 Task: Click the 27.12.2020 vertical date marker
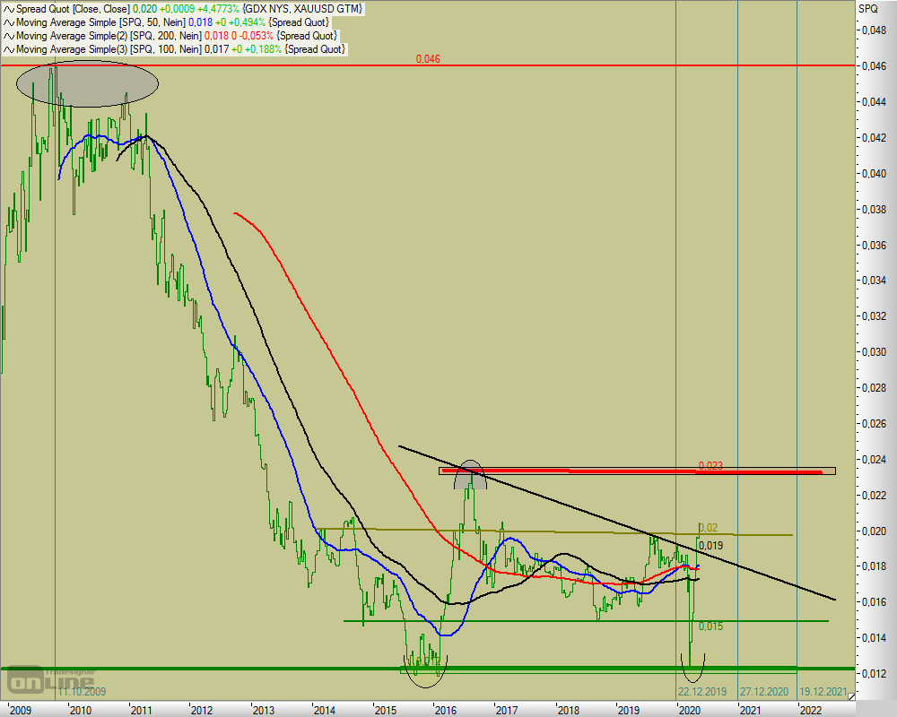[762, 692]
